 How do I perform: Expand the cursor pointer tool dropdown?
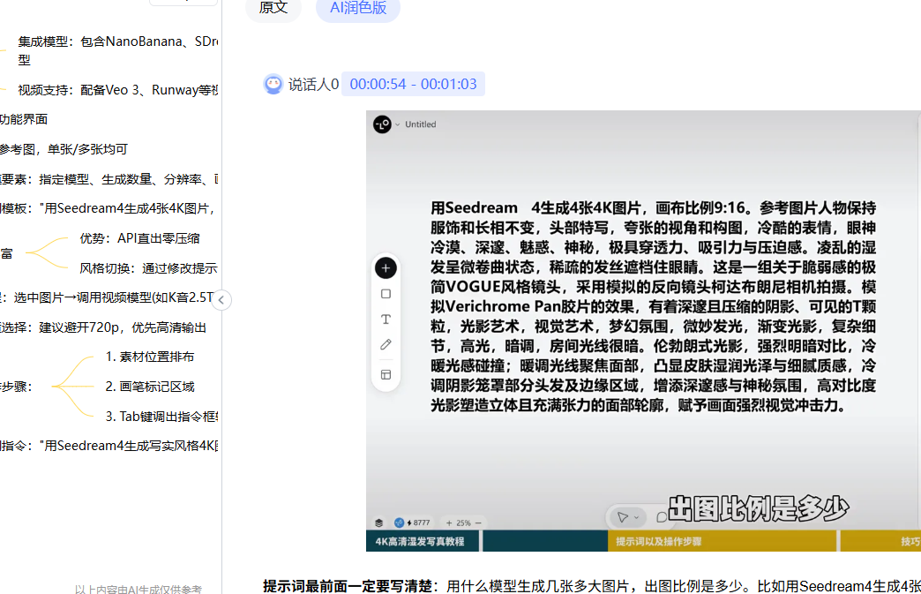pyautogui.click(x=638, y=517)
